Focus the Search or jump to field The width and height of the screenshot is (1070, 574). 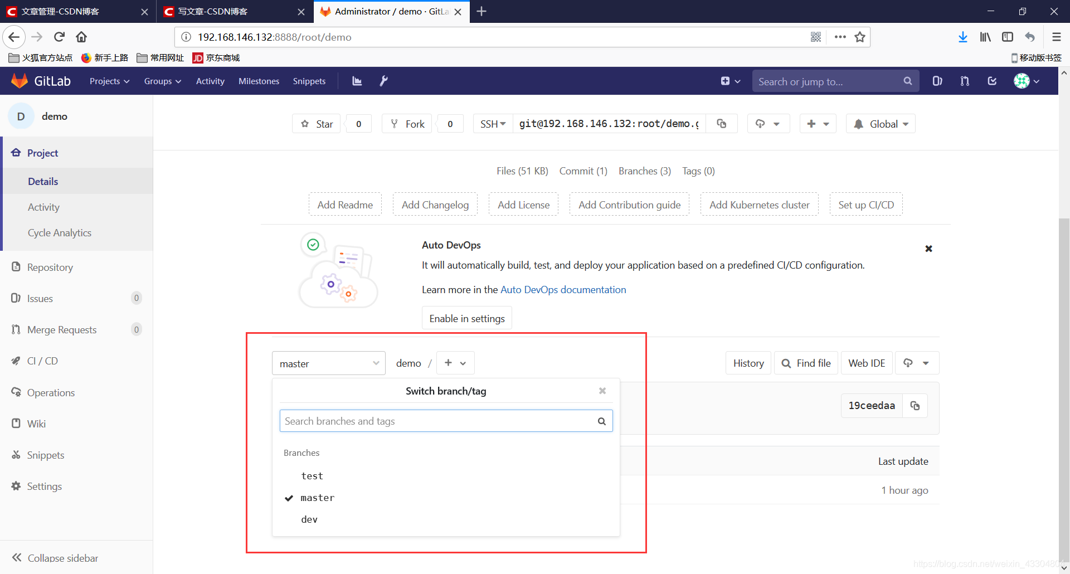(x=835, y=81)
